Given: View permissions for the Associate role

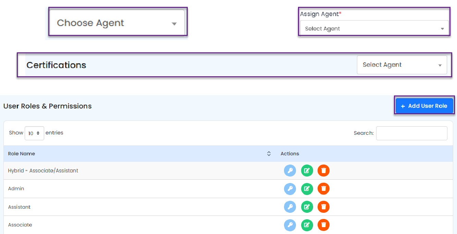Looking at the screenshot, I should pyautogui.click(x=290, y=225).
